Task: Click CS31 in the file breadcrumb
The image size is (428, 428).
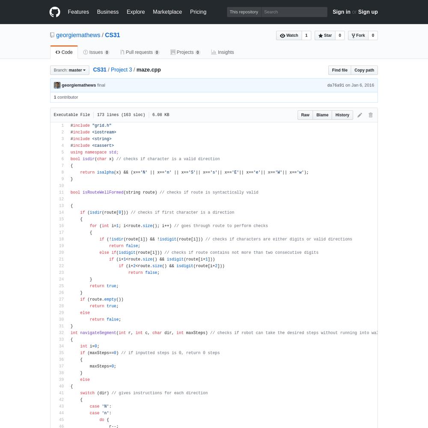Action: point(100,70)
